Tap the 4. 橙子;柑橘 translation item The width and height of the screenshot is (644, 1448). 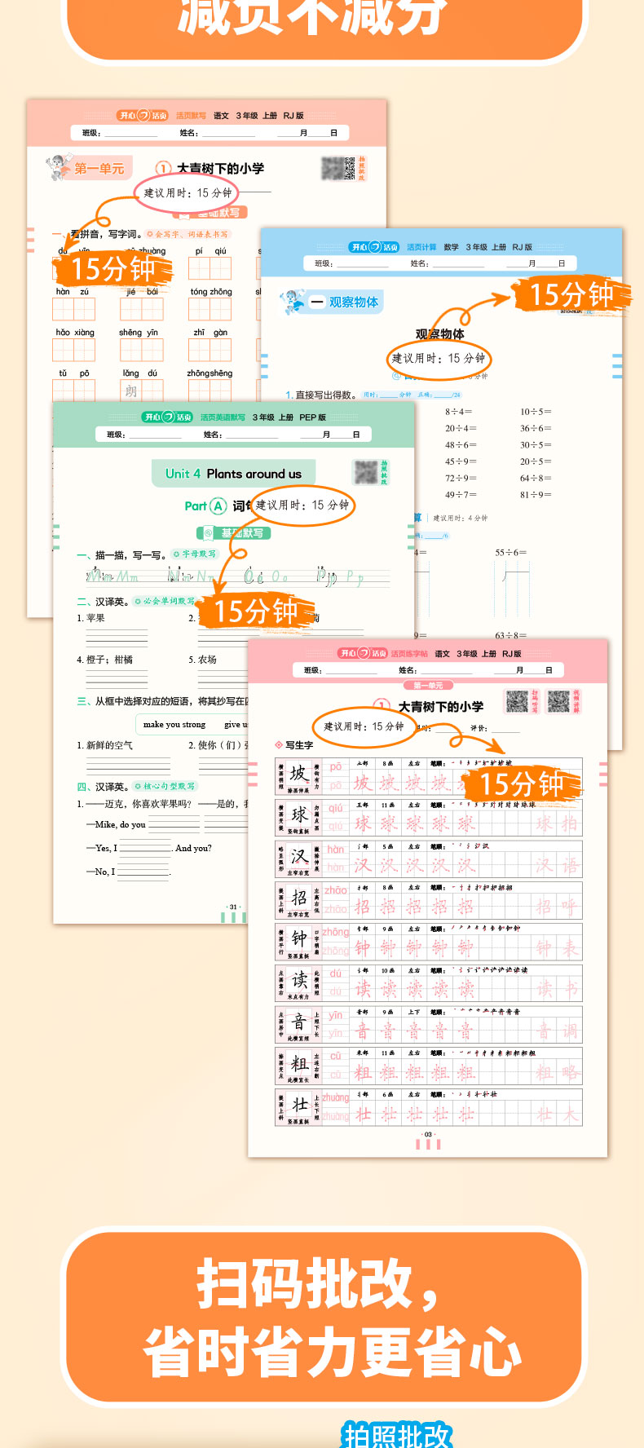(x=104, y=660)
